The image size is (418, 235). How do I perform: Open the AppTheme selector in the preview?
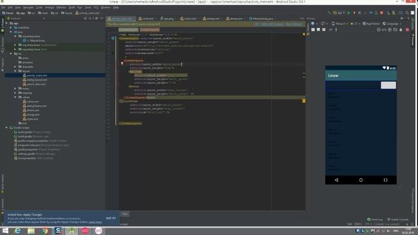[371, 23]
